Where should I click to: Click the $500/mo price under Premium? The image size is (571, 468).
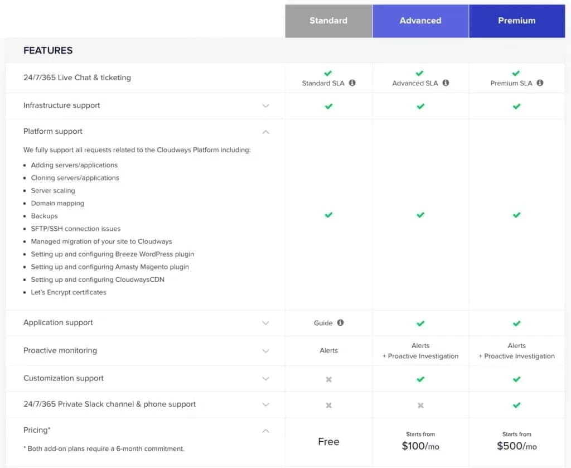click(516, 446)
